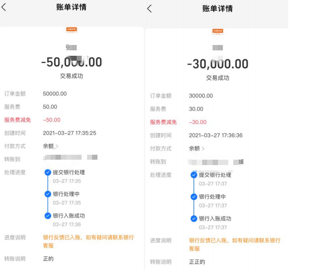Screen dimensions: 310x278
Task: Select the -50,000.00 transaction amount
Action: pyautogui.click(x=71, y=62)
